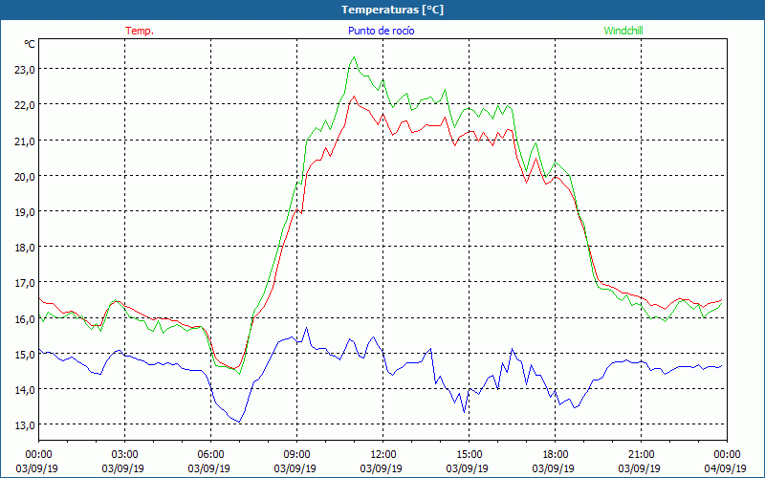Click the blue dew point curve's lowest dip
765x478 pixels.
point(239,422)
